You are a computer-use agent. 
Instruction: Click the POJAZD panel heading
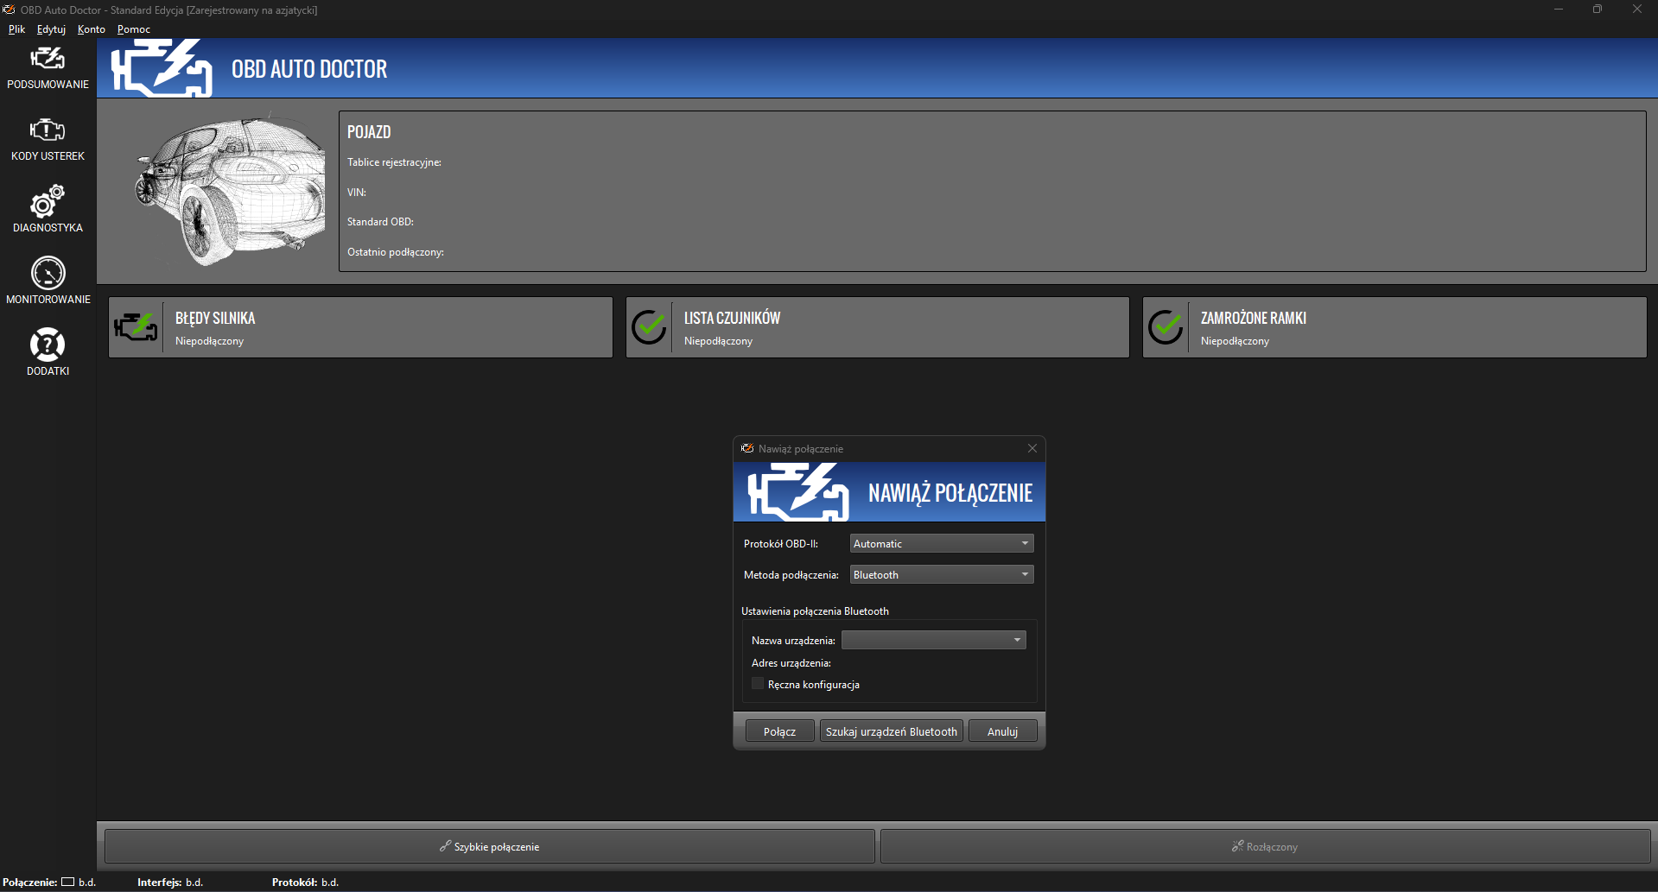369,132
